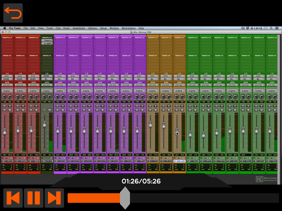Click the right pan knob on 46 GBFXSF

tap(262, 97)
